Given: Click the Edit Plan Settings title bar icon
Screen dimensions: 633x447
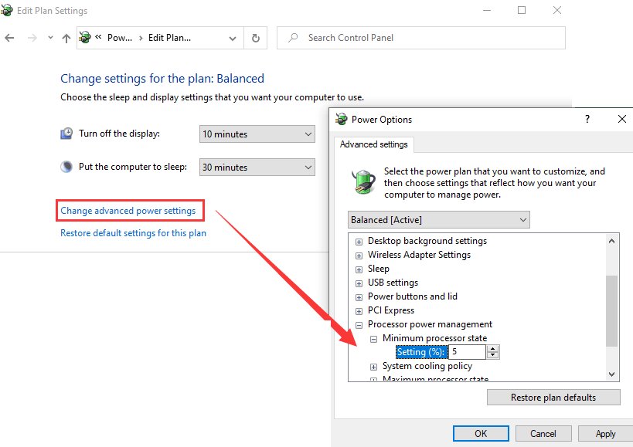Looking at the screenshot, I should click(x=6, y=10).
